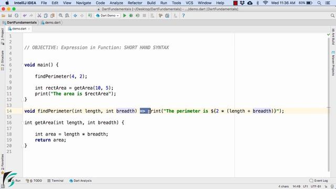Open the VCS menu

click(189, 3)
